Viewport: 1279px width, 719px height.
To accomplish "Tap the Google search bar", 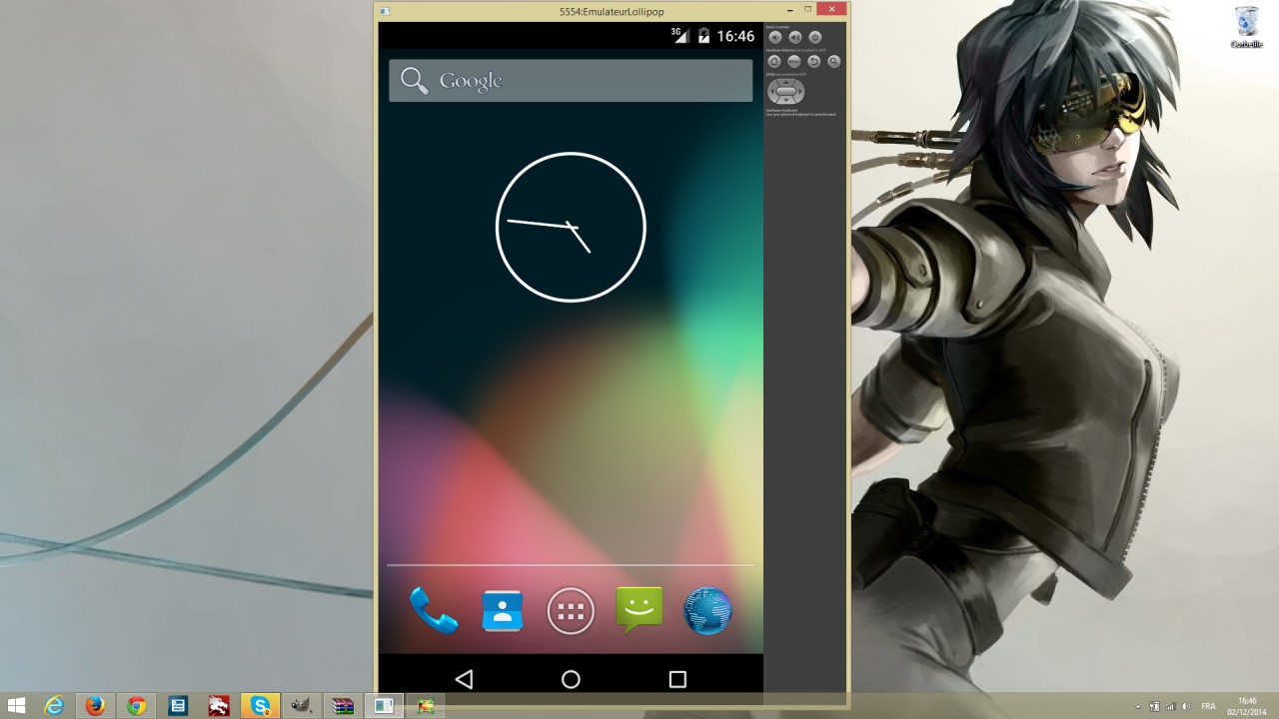I will pyautogui.click(x=571, y=80).
